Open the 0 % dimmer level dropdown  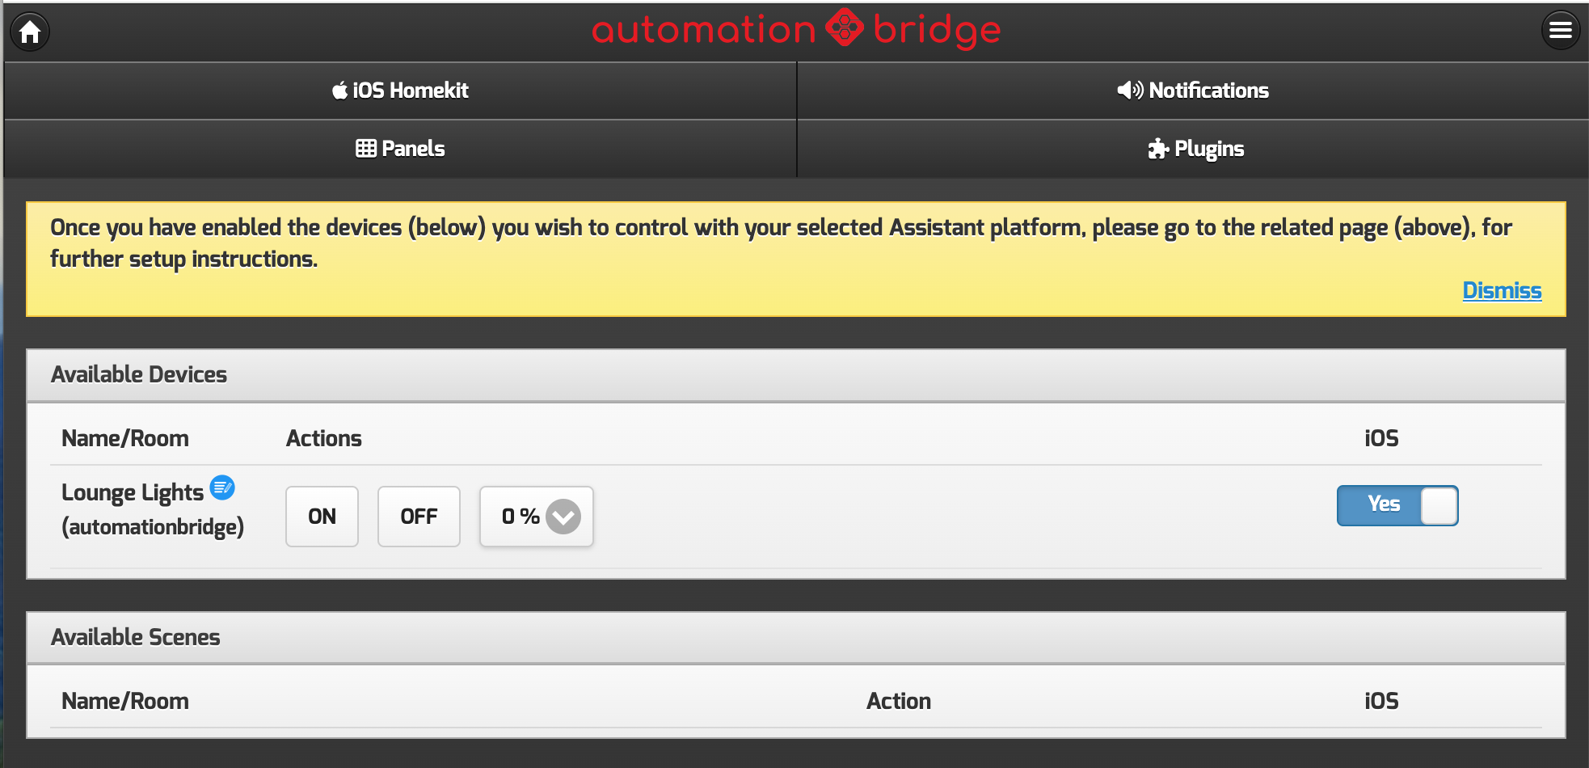537,517
